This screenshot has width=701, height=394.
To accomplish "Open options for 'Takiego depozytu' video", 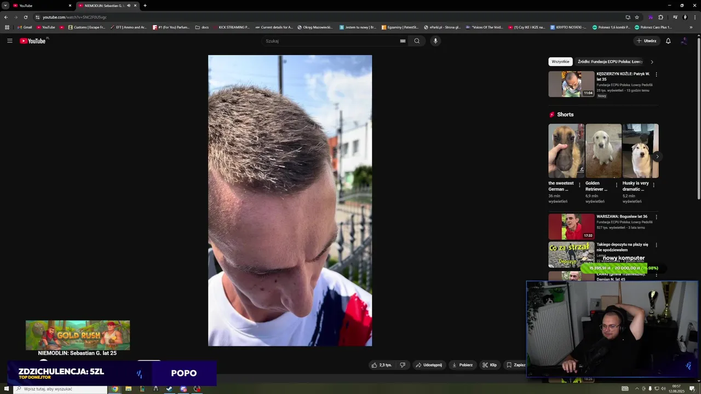I will 656,245.
